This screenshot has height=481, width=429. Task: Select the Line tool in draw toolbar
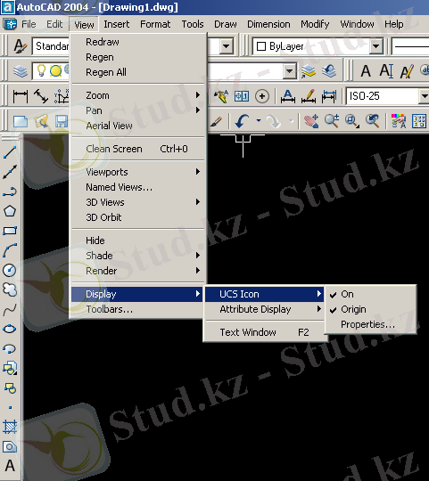(x=10, y=152)
